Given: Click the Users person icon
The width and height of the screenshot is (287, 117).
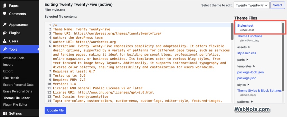Looking at the screenshot, I should [x=4, y=41].
